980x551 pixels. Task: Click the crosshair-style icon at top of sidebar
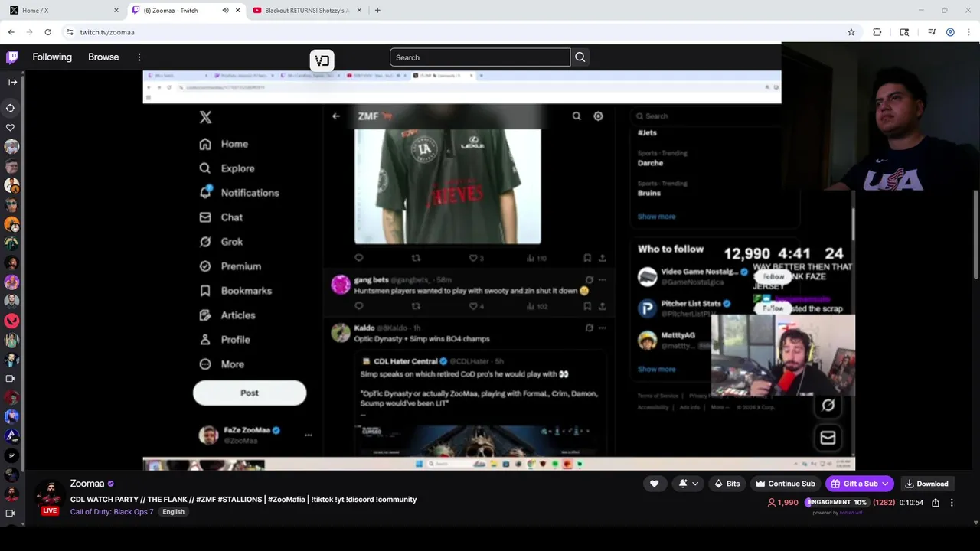(11, 108)
